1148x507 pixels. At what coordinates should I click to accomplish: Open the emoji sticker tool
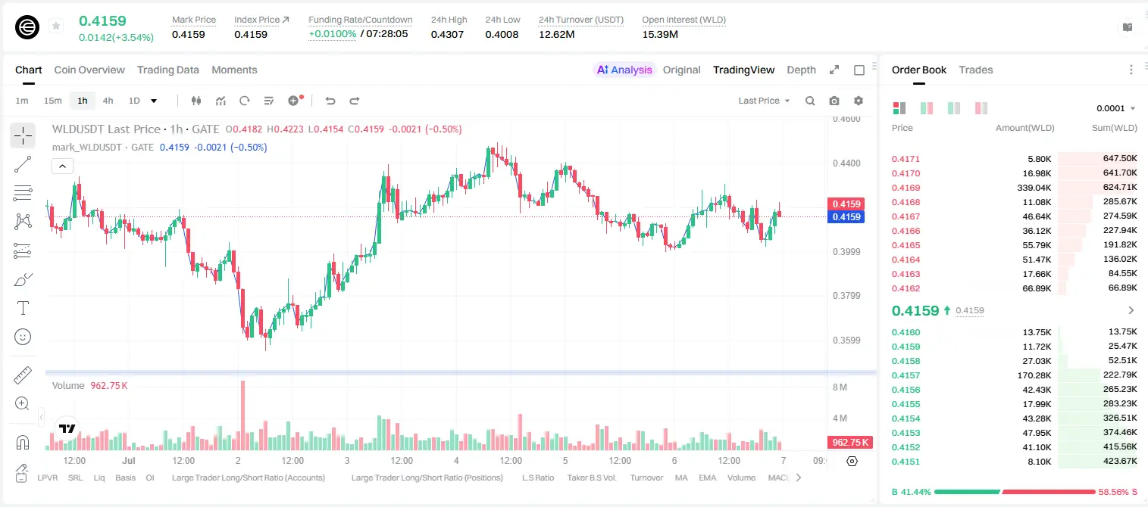23,337
